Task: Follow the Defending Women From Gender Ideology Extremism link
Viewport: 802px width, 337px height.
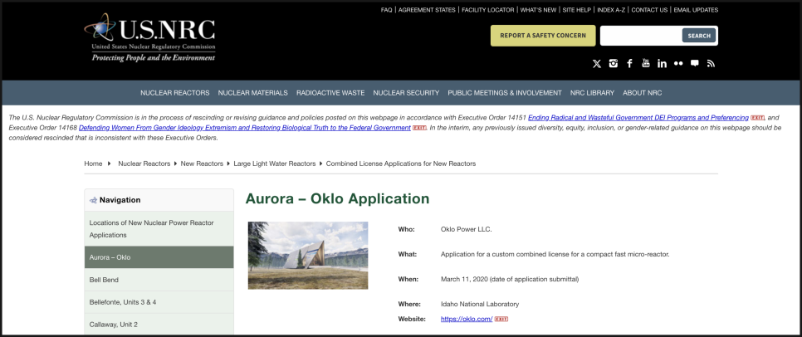Action: click(x=244, y=128)
